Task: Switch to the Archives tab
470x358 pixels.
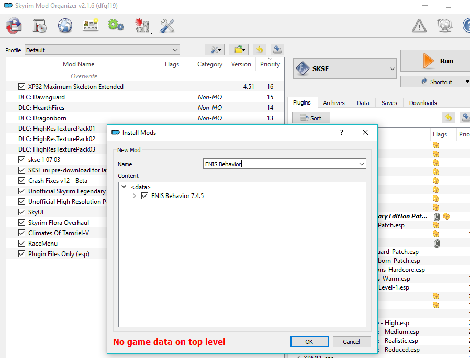Action: click(x=334, y=103)
